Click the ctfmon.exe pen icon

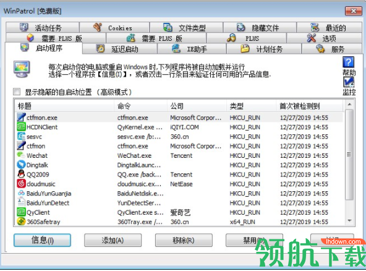pos(21,118)
